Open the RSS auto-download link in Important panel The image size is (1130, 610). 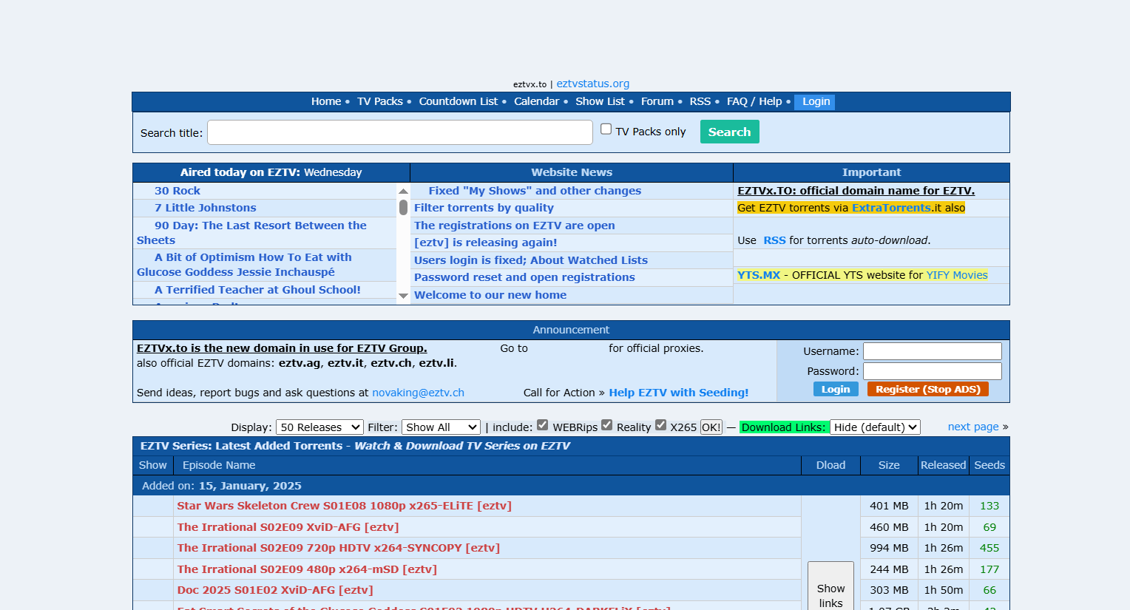coord(774,240)
